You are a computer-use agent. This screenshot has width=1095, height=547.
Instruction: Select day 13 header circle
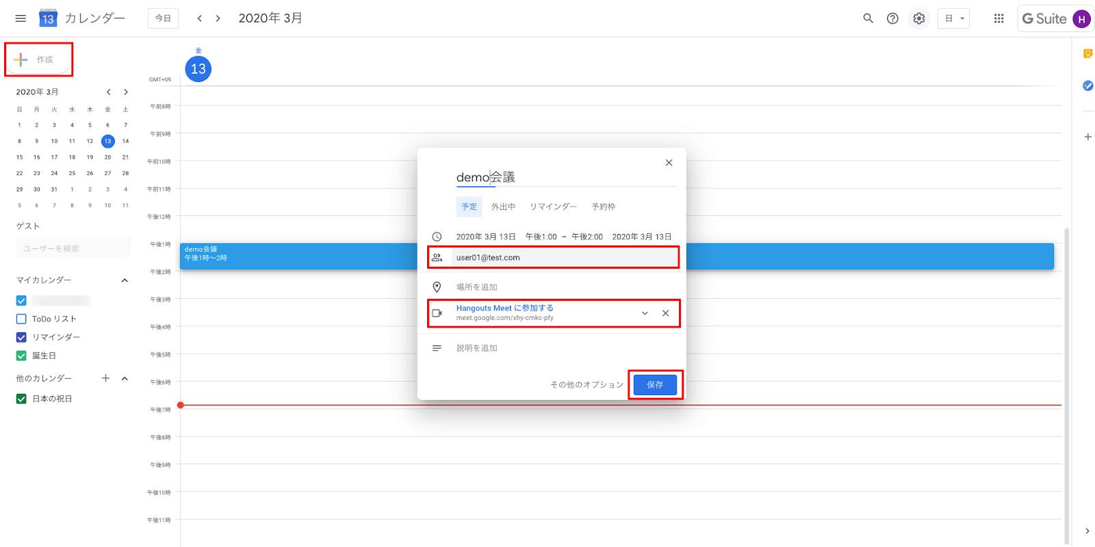coord(198,69)
